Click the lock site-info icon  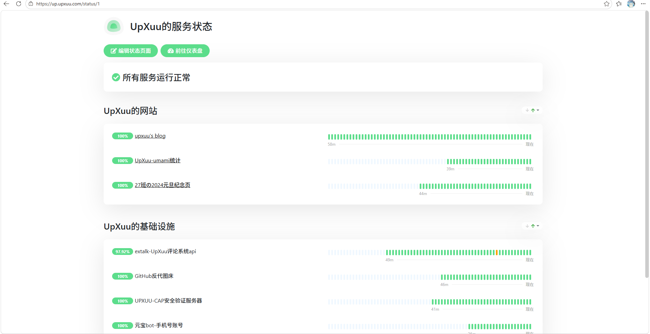(31, 4)
